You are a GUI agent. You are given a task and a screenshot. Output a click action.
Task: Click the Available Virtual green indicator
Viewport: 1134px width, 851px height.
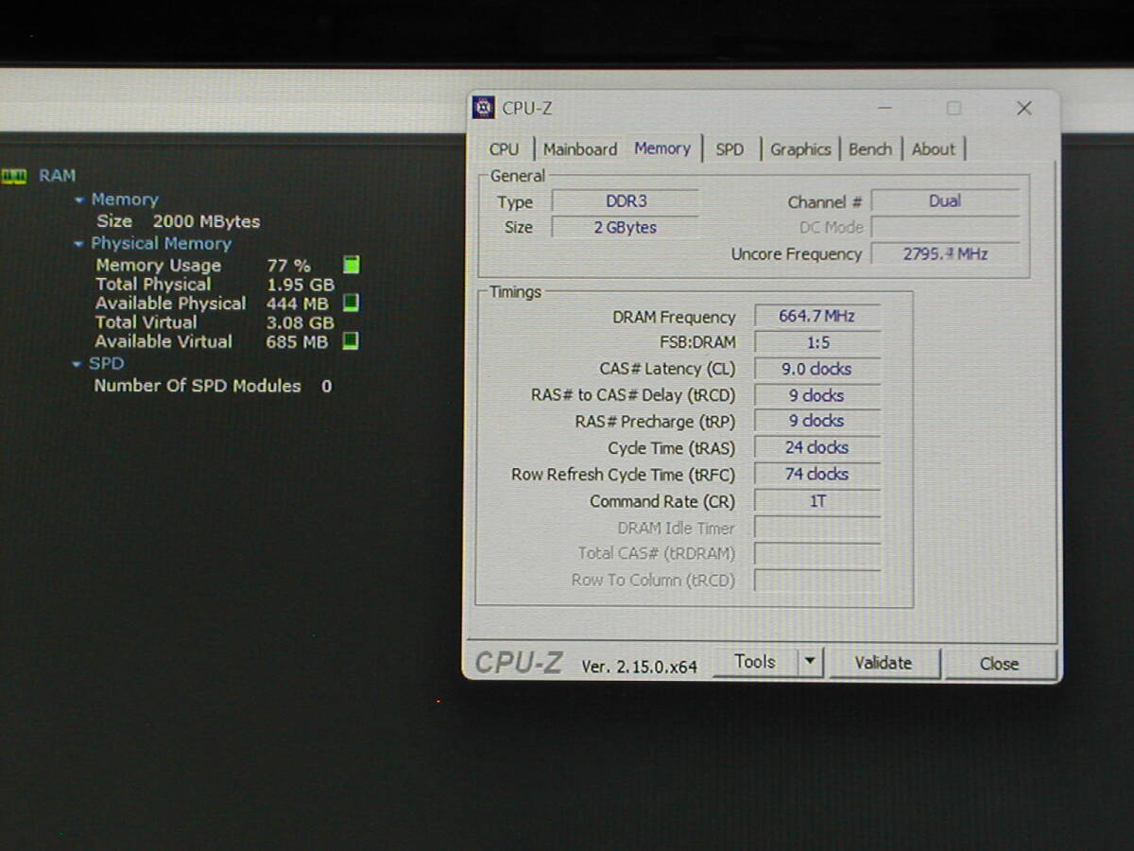point(350,340)
